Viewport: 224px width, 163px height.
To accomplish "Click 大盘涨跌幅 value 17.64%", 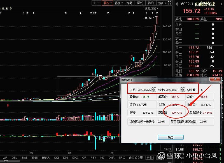I will point(207,112).
